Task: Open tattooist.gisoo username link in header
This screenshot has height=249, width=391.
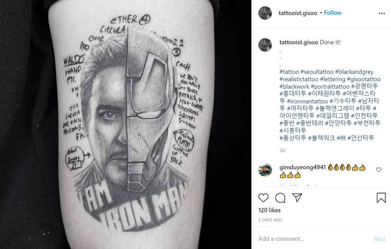Action: (x=297, y=13)
